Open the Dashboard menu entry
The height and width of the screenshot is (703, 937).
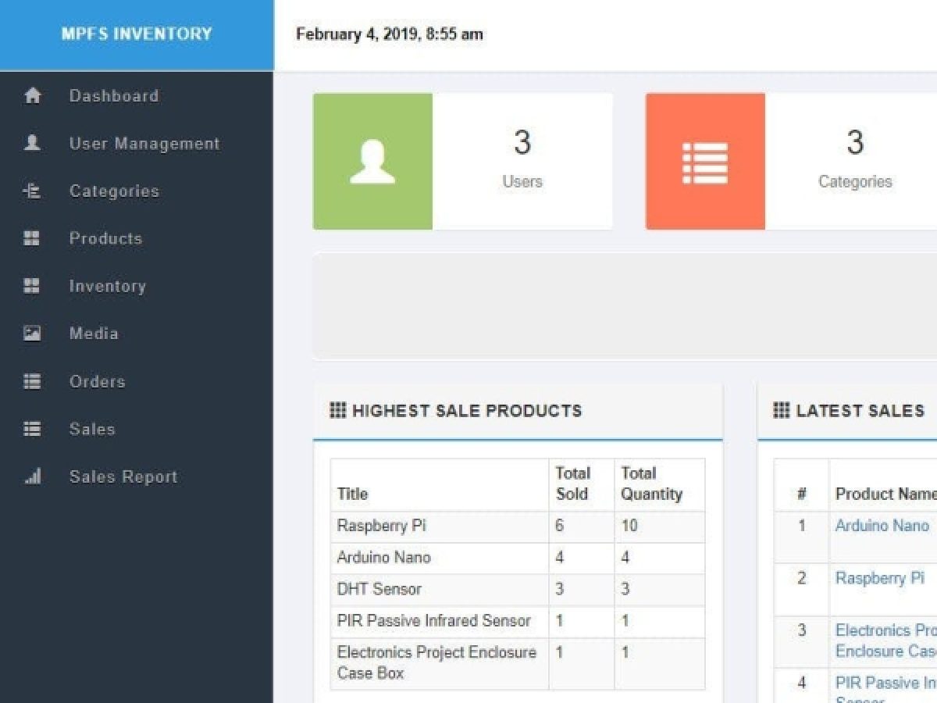(x=113, y=95)
